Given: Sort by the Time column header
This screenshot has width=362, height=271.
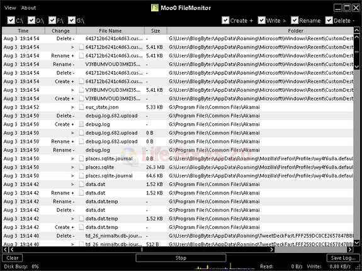Looking at the screenshot, I should click(x=23, y=31).
